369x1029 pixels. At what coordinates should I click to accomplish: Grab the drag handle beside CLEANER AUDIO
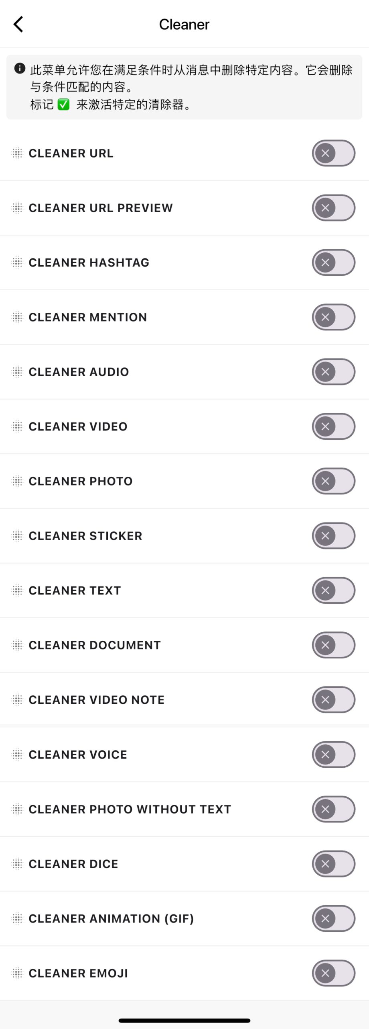point(17,372)
